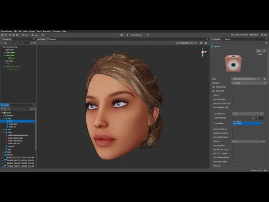Collapse the assets root folder
The image size is (269, 202).
pyautogui.click(x=2, y=113)
